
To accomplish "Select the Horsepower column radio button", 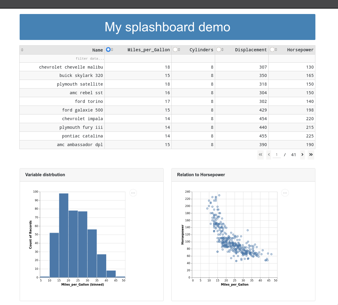I will (272, 50).
